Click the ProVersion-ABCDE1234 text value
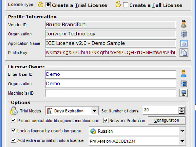This screenshot has width=196, height=147. [x=112, y=141]
